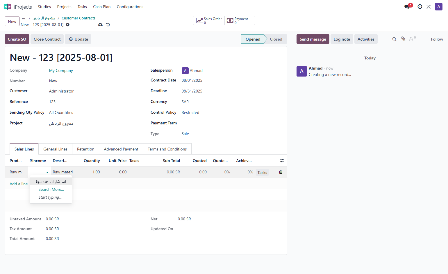The width and height of the screenshot is (448, 274).
Task: Set status to Closed
Action: pyautogui.click(x=276, y=39)
